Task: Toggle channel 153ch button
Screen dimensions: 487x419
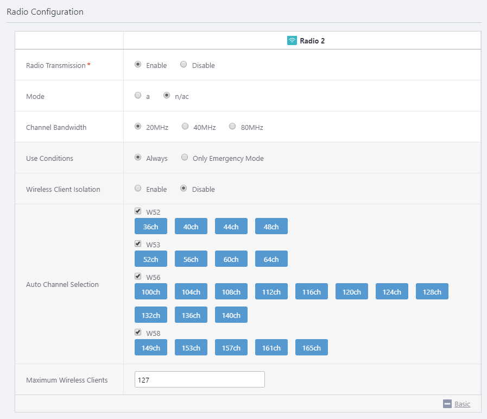Action: point(191,347)
